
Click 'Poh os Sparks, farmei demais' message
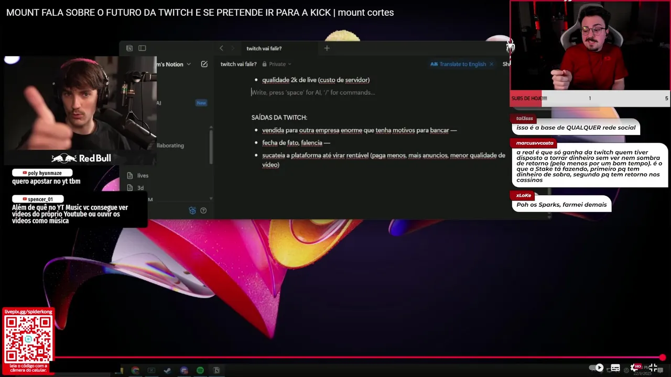(x=561, y=205)
